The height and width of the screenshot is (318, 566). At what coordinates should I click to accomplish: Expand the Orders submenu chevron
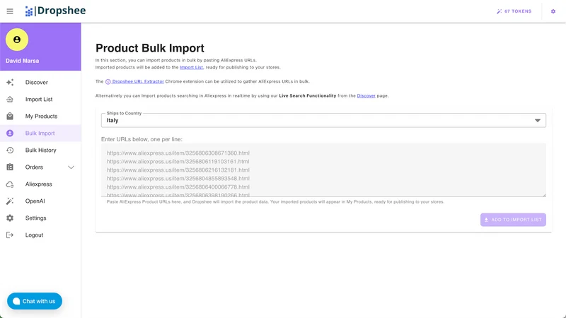click(71, 167)
